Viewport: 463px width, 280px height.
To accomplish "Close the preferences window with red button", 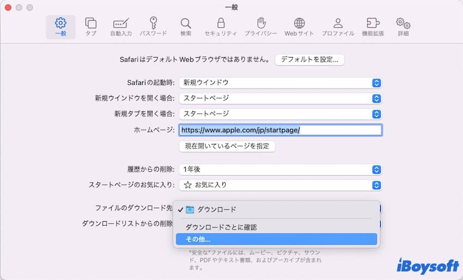I will coord(8,8).
